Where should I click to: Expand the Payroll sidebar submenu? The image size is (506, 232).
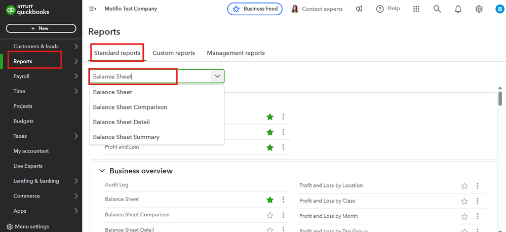coord(76,76)
